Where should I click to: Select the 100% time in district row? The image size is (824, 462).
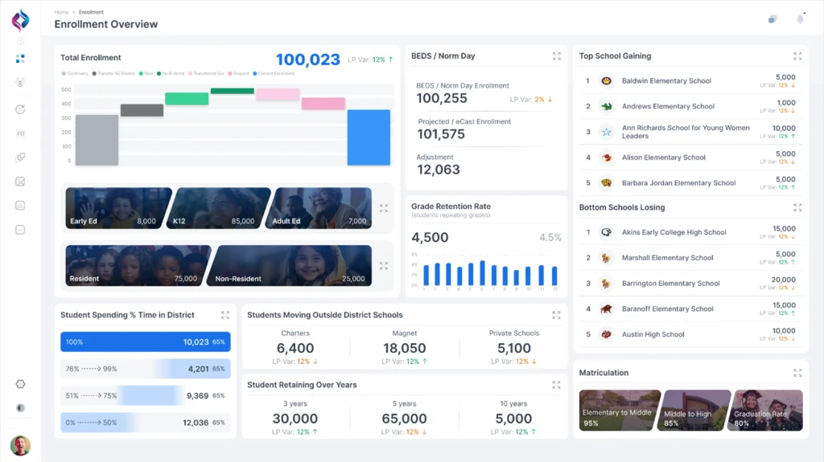[x=145, y=341]
